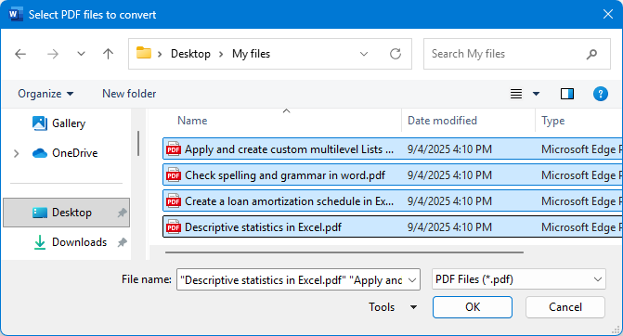Click the OneDrive cloud icon
The image size is (623, 336).
(x=40, y=153)
